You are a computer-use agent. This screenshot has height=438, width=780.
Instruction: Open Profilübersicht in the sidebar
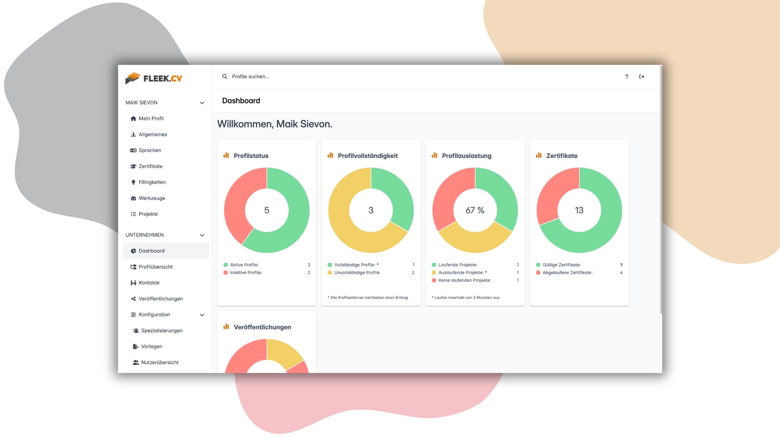155,267
